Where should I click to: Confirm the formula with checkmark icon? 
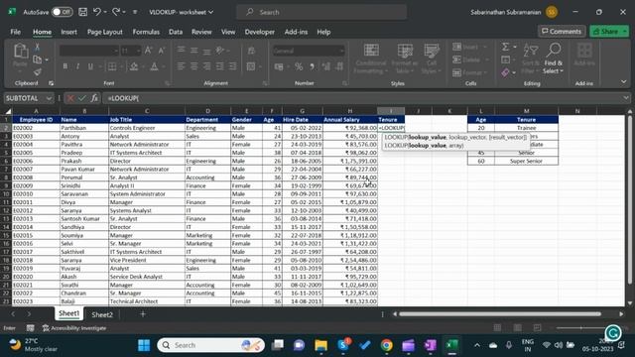tap(82, 98)
